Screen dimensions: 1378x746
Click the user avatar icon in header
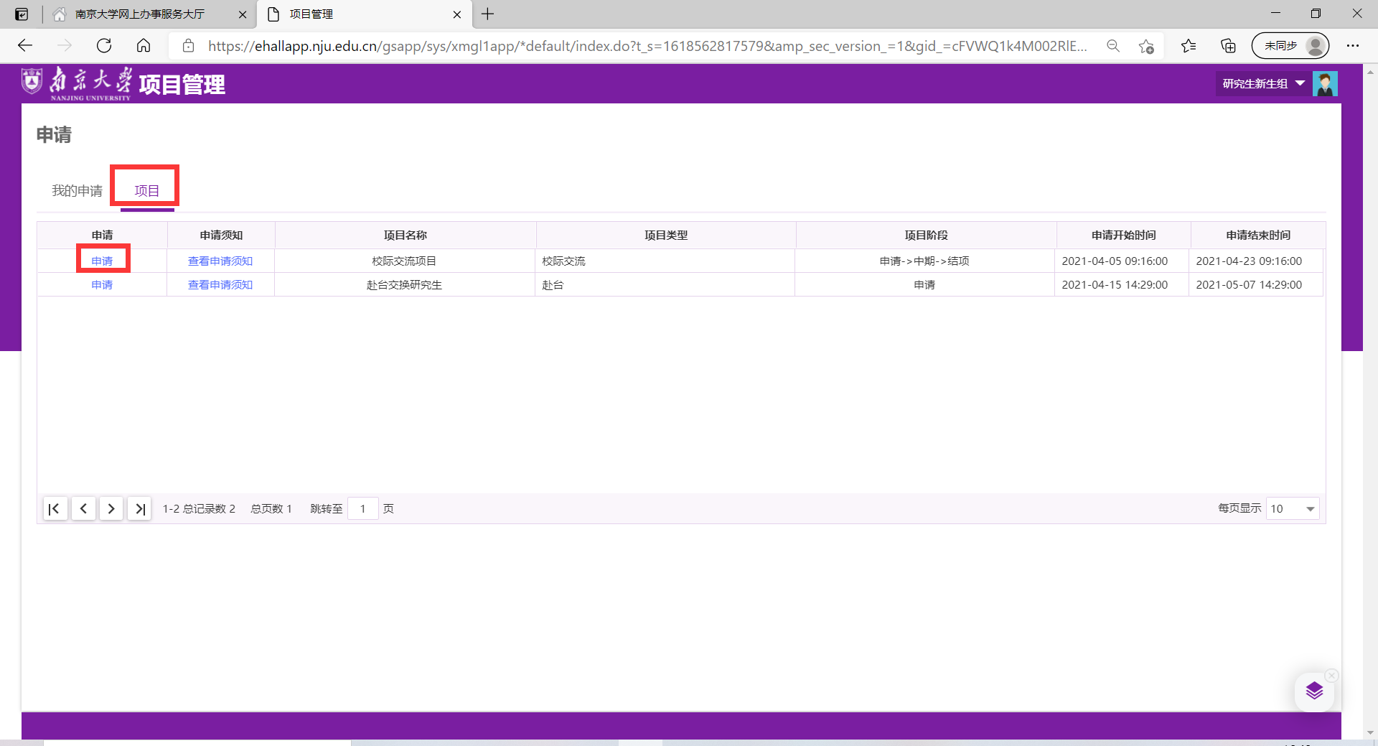[1325, 84]
